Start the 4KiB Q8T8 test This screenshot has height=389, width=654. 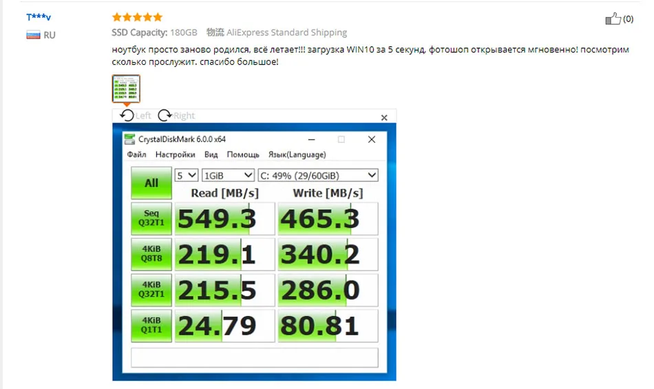pyautogui.click(x=151, y=254)
